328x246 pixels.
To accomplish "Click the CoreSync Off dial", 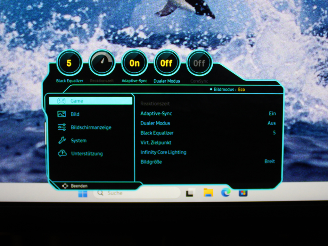I will pos(199,63).
